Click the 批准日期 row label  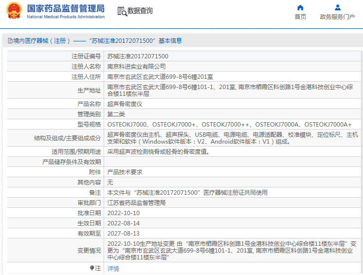[x=89, y=213]
